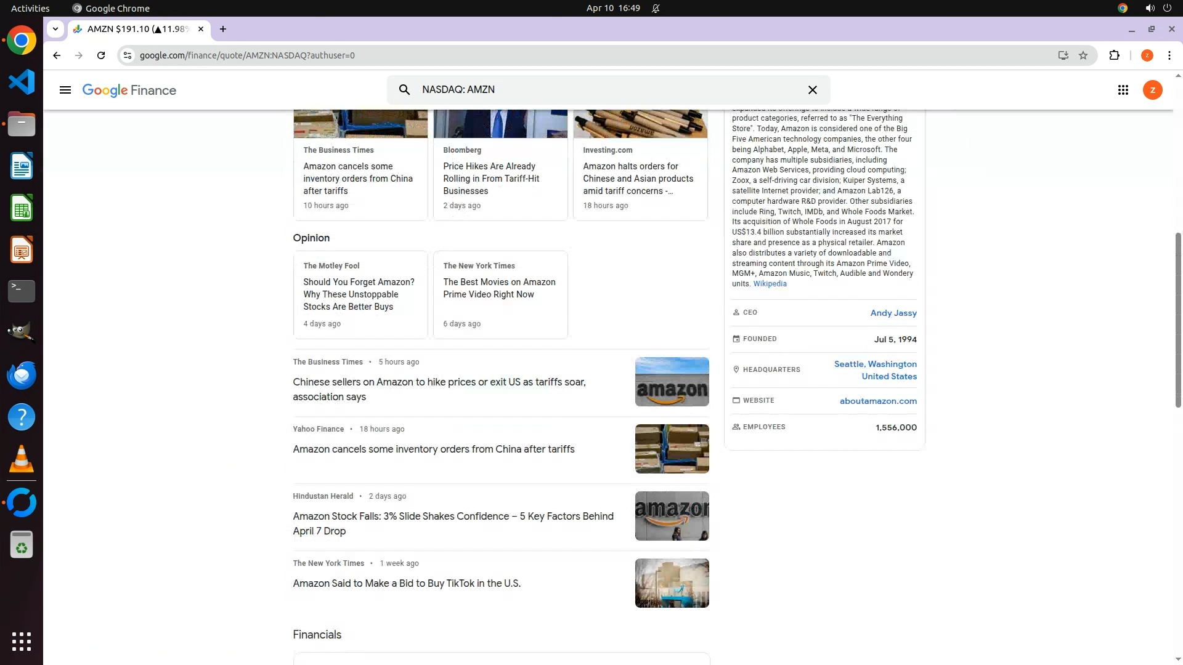Select the AMZN browser tab
This screenshot has height=665, width=1183.
tap(137, 29)
